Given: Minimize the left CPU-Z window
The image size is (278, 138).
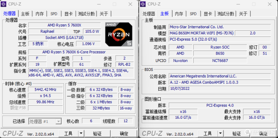Looking at the screenshot, I should pos(99,4).
